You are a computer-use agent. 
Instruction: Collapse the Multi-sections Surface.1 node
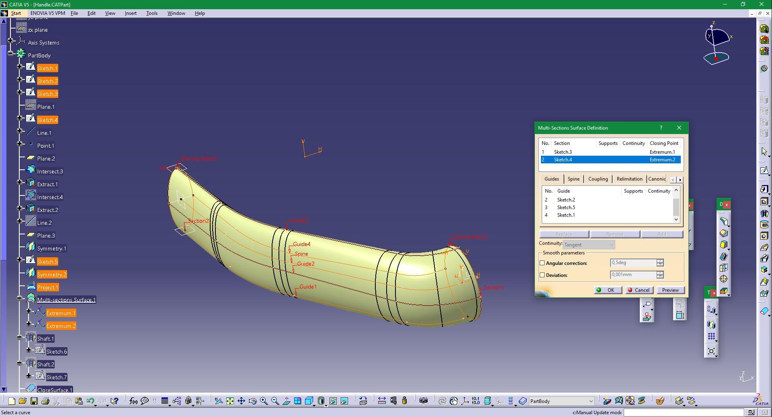tap(19, 298)
